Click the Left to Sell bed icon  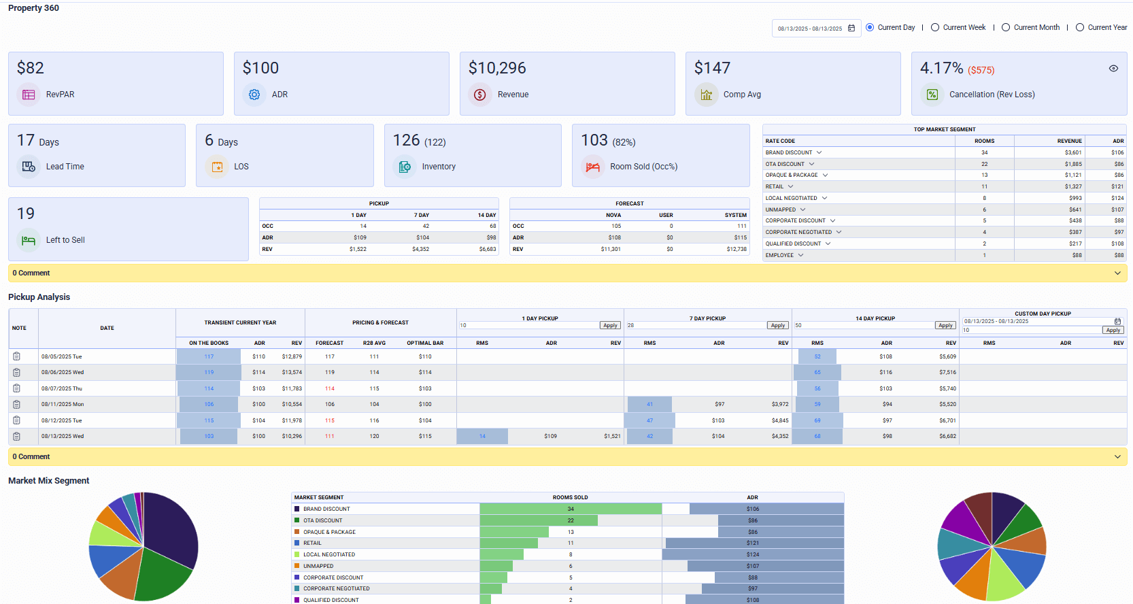[x=29, y=240]
